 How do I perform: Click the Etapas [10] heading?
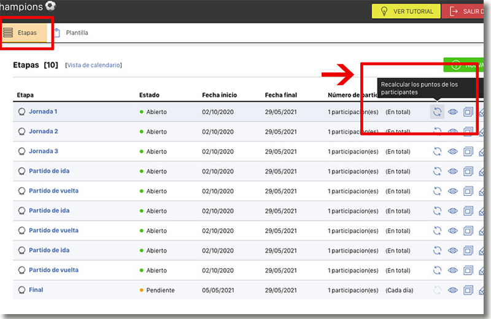click(36, 65)
